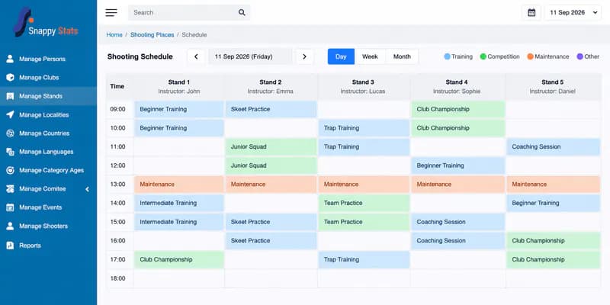Open 12:00 Beginner Training on Stand 4
This screenshot has height=305, width=610.
pyautogui.click(x=458, y=165)
